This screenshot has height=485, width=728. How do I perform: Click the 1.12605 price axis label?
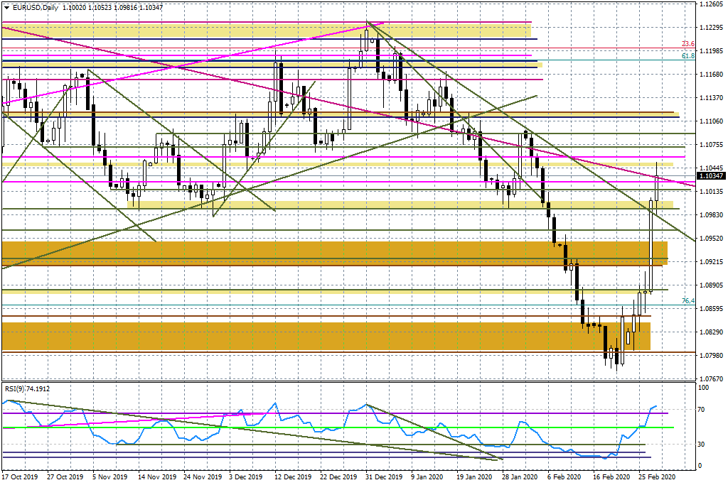[711, 4]
